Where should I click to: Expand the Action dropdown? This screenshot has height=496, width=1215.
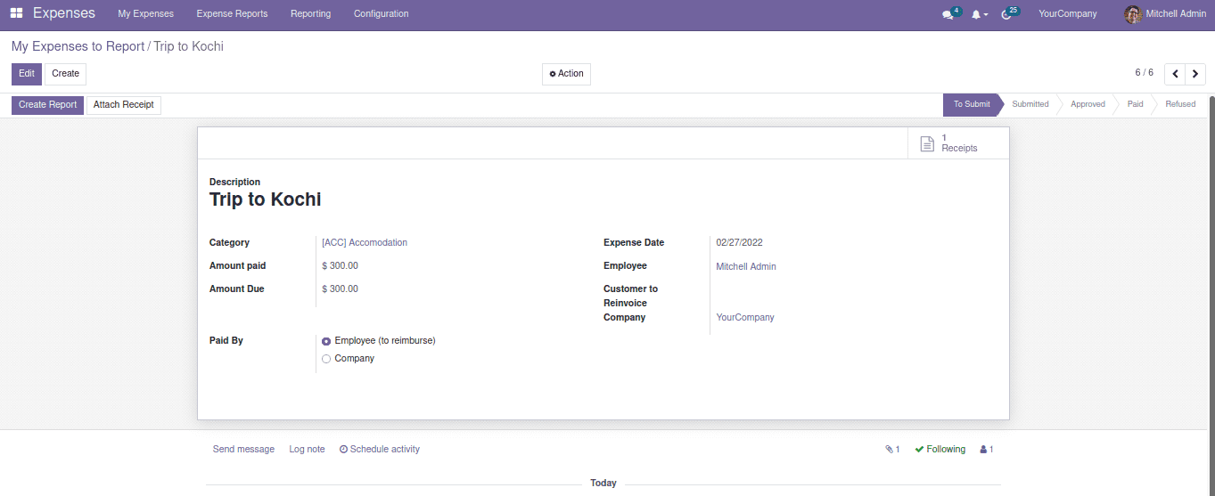pyautogui.click(x=566, y=74)
